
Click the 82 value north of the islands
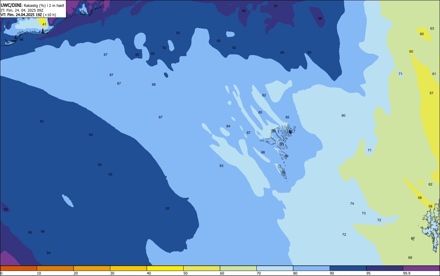click(264, 95)
